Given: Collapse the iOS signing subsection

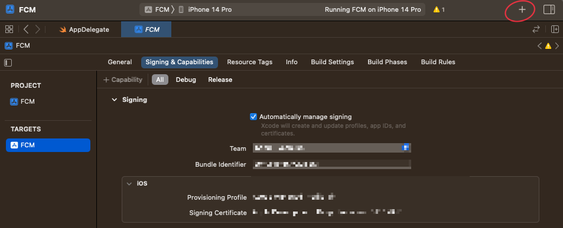Looking at the screenshot, I should tap(129, 183).
